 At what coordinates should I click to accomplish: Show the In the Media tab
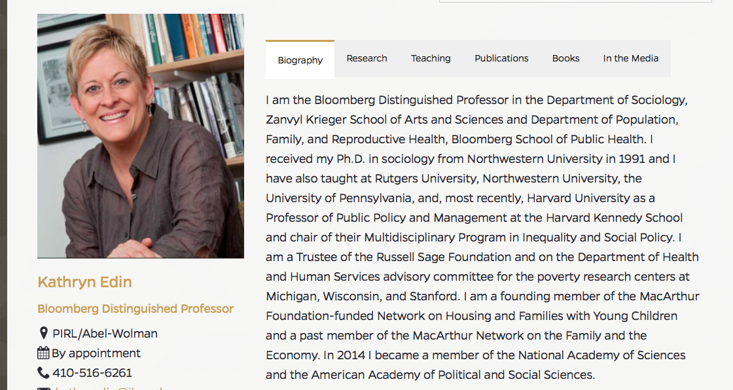630,58
